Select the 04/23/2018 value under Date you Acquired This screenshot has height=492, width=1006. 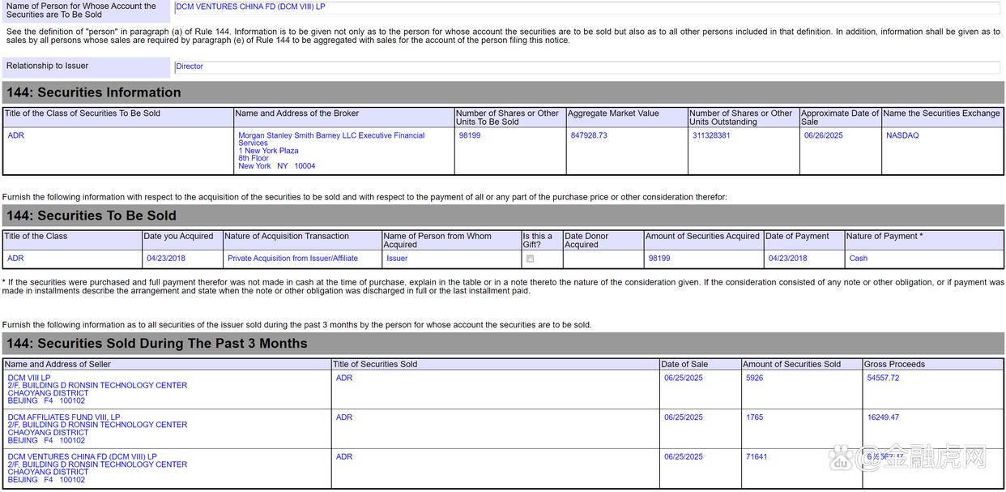click(x=166, y=259)
